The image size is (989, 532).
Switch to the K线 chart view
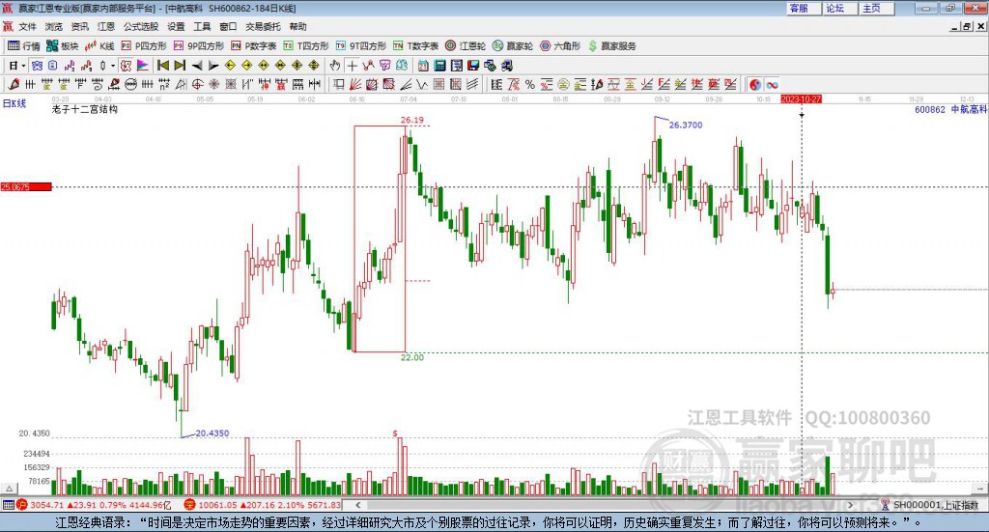coord(99,46)
